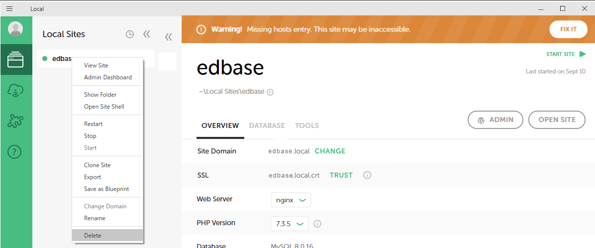Select Open Site Shell menu entry
Viewport: 595px width, 248px height.
107,107
